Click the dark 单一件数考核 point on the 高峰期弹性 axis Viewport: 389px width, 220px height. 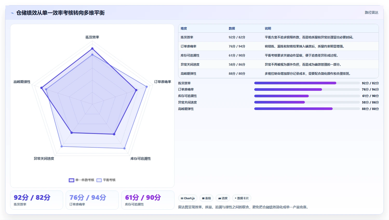(x=42, y=88)
